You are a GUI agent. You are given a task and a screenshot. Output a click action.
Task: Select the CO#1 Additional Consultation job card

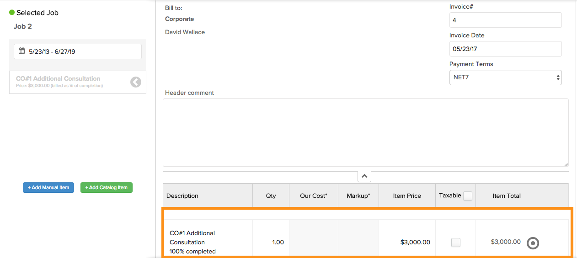78,82
